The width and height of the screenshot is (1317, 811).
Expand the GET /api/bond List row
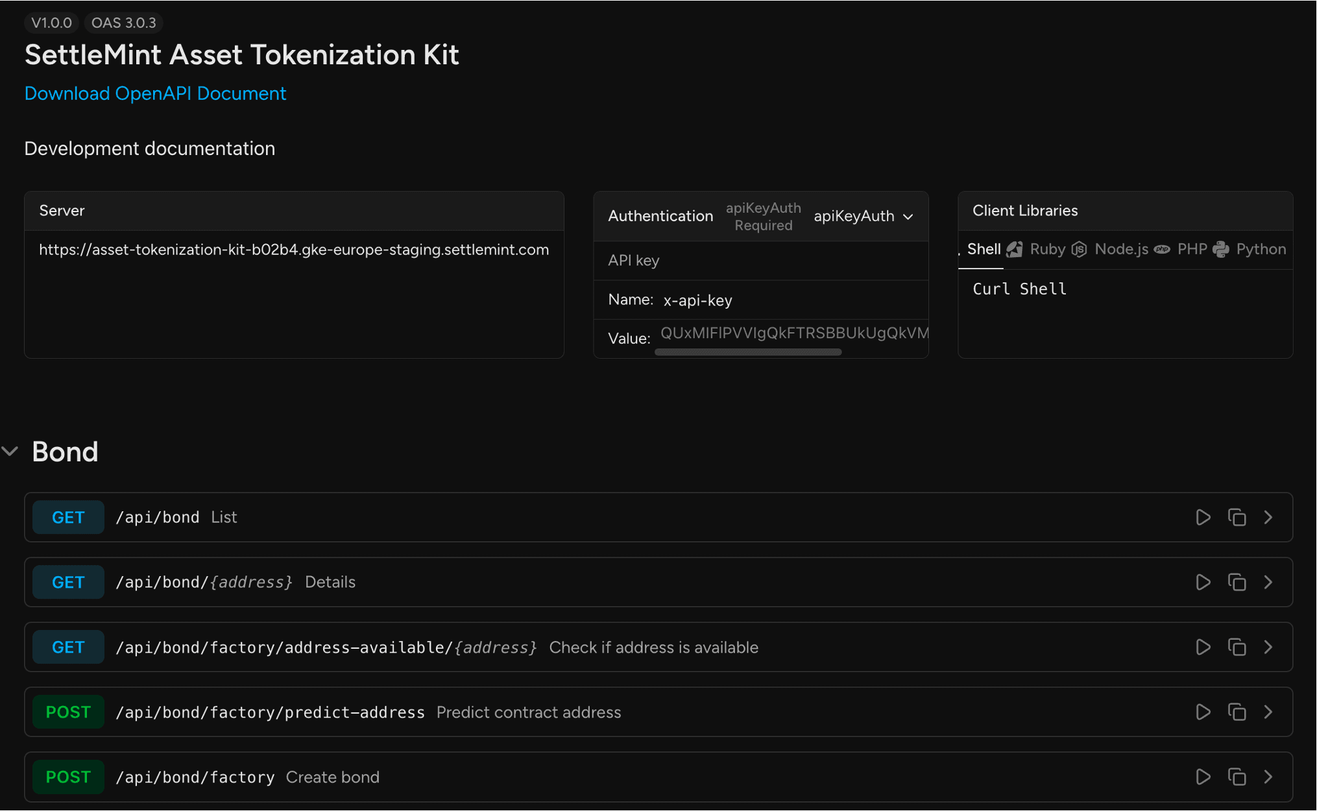click(1268, 517)
